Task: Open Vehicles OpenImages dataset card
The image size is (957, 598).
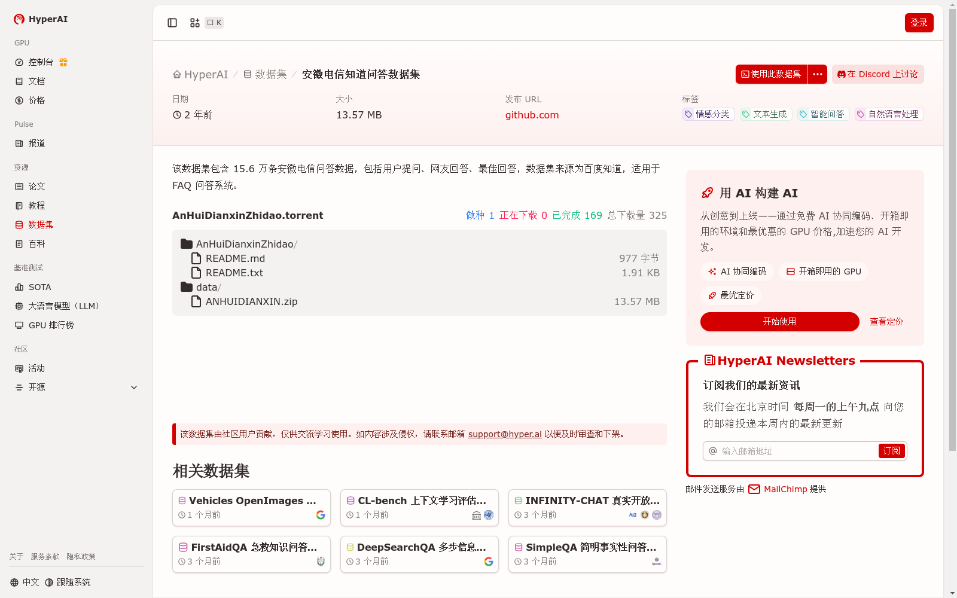Action: click(251, 508)
